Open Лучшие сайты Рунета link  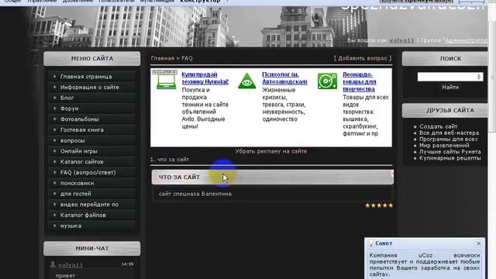coord(449,152)
